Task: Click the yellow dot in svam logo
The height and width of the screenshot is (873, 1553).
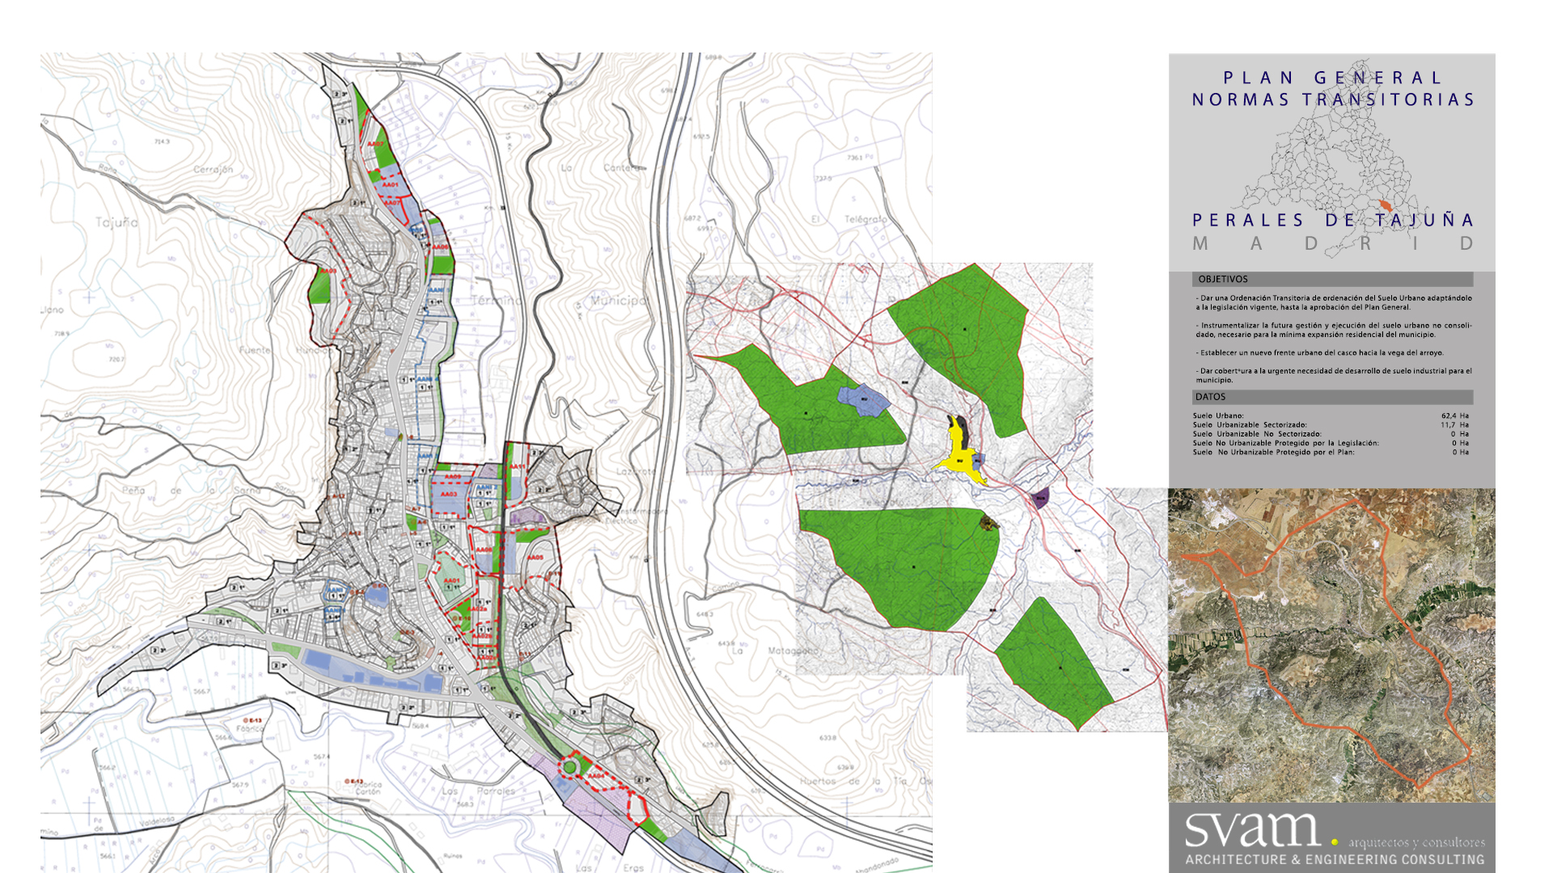Action: [1334, 842]
